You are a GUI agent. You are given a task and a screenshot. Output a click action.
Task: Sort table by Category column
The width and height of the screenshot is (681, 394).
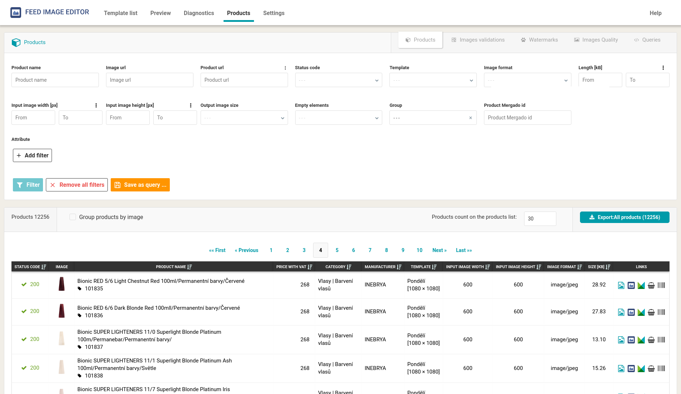coord(349,267)
